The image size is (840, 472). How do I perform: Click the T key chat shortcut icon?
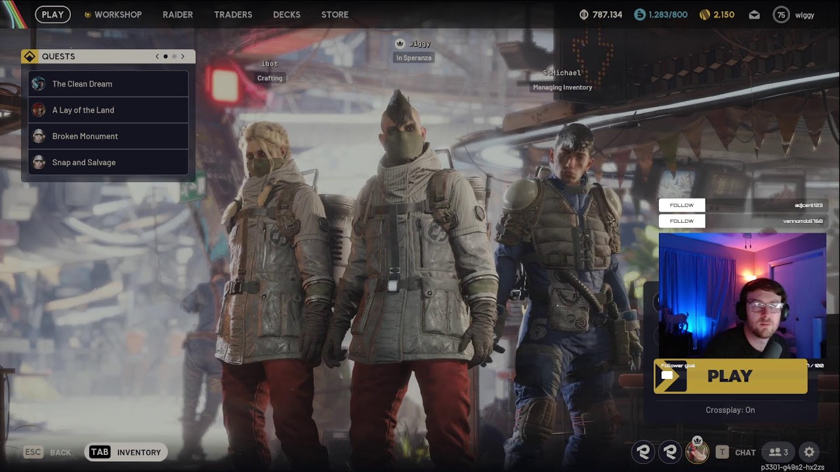coord(722,452)
